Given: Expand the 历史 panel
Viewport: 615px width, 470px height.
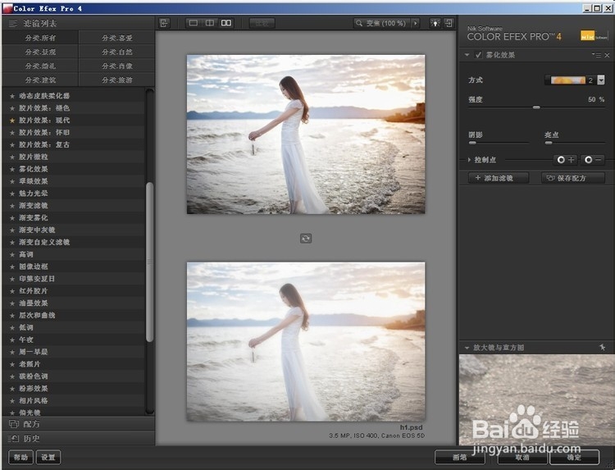Looking at the screenshot, I should (x=79, y=439).
